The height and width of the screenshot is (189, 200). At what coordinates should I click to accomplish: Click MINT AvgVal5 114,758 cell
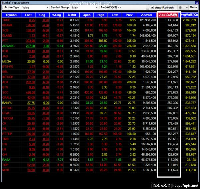191,170
